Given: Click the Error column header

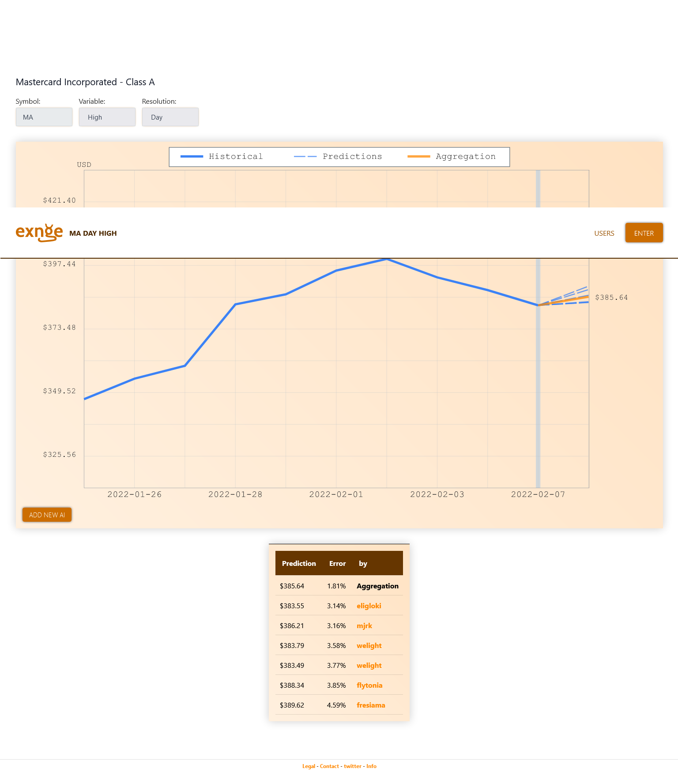Looking at the screenshot, I should (x=337, y=563).
